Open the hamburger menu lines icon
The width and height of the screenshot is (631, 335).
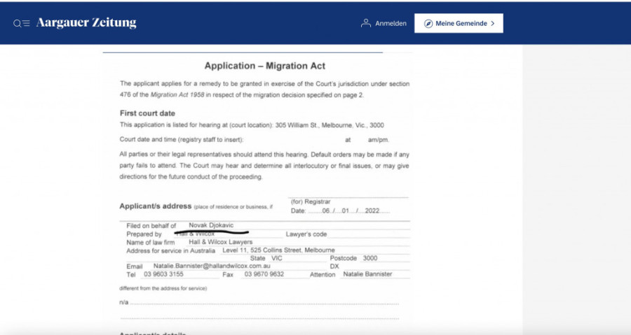pos(26,23)
